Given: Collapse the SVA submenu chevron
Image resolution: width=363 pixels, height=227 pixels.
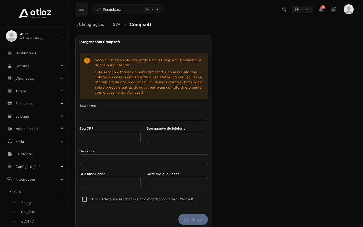Looking at the screenshot, I should (x=62, y=192).
